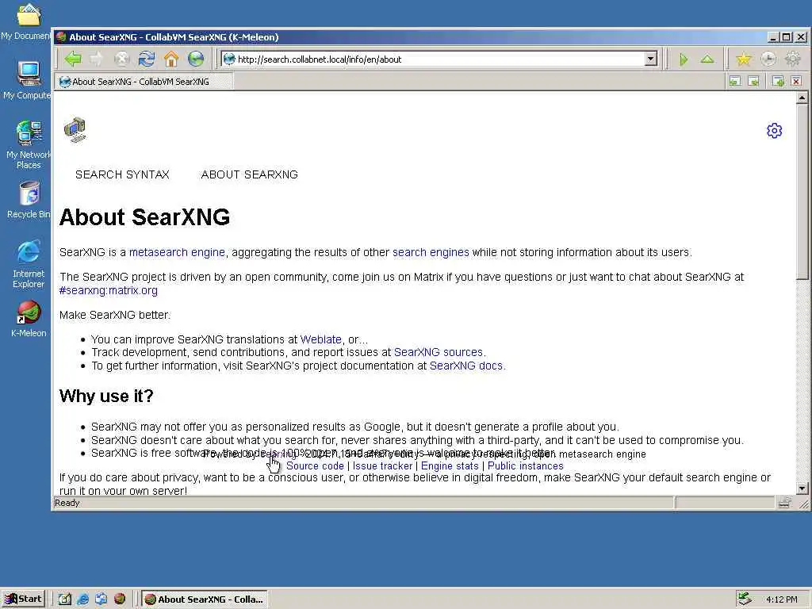Open the Engine stats footer link
This screenshot has height=609, width=812.
click(450, 465)
